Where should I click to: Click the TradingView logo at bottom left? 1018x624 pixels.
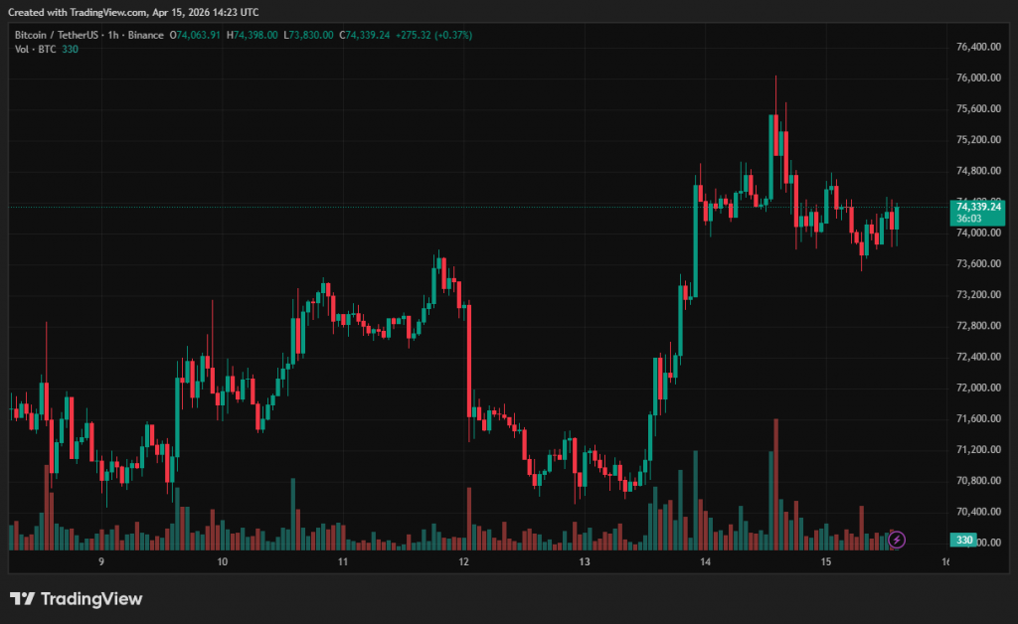coord(76,598)
